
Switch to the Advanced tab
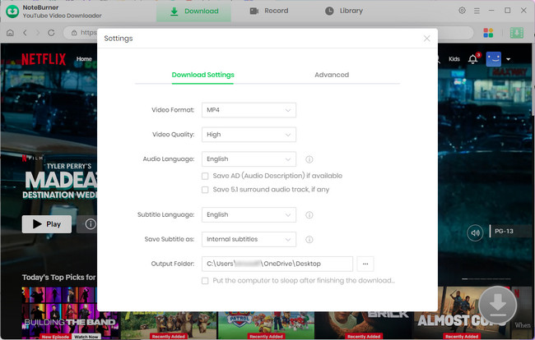332,75
